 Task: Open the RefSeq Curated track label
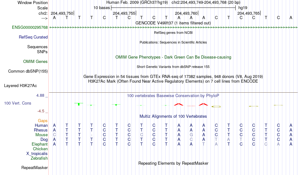[x=33, y=37]
